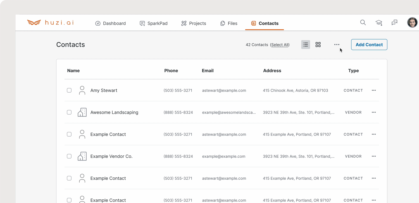Click the Address column header
This screenshot has height=203, width=419.
272,71
